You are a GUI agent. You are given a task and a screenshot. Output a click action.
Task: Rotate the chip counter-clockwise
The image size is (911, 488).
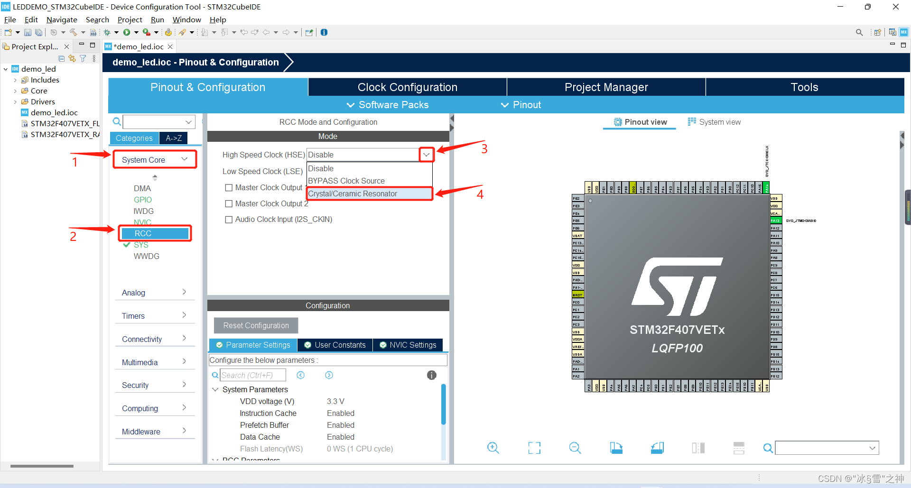(x=657, y=448)
